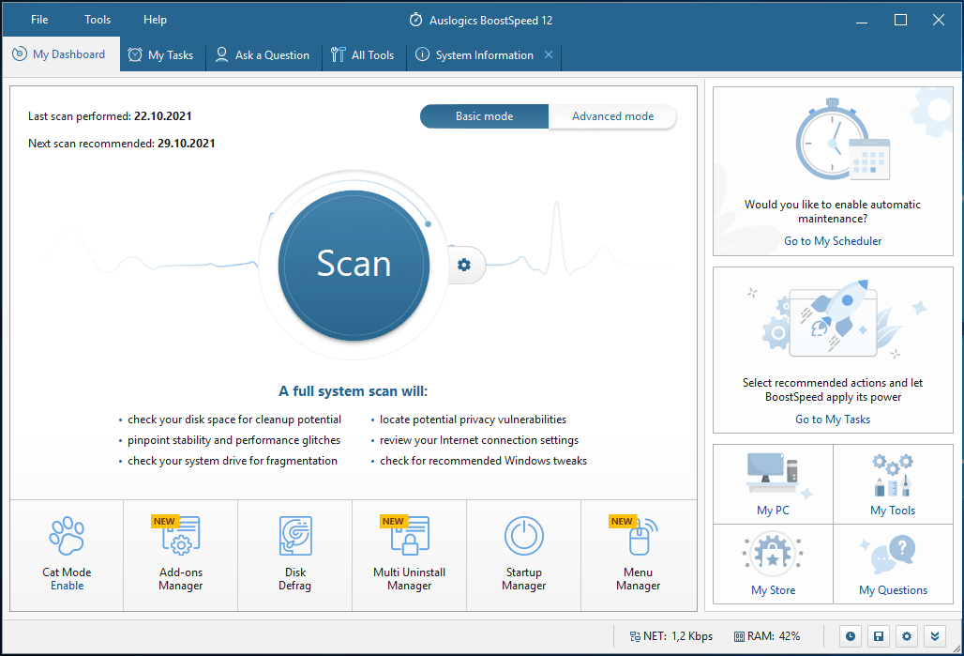
Task: Open the My Questions tile
Action: point(893,564)
